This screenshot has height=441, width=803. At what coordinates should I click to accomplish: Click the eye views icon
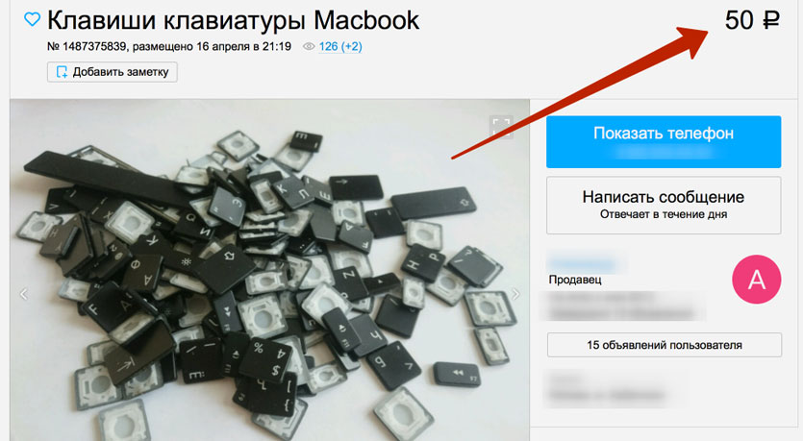[x=309, y=46]
